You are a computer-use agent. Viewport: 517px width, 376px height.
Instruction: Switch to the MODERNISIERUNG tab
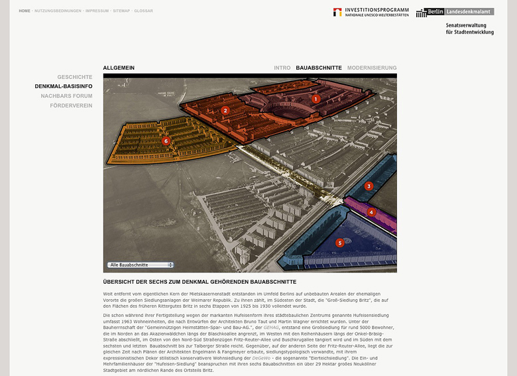[x=372, y=68]
